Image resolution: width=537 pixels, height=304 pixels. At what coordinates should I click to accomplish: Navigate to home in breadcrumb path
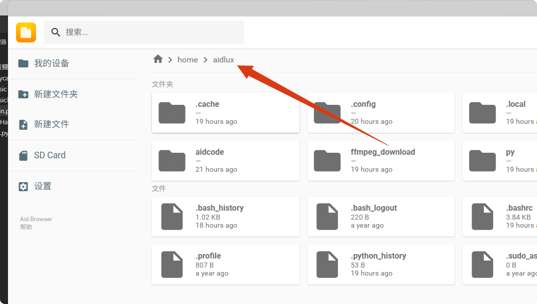[x=187, y=60]
